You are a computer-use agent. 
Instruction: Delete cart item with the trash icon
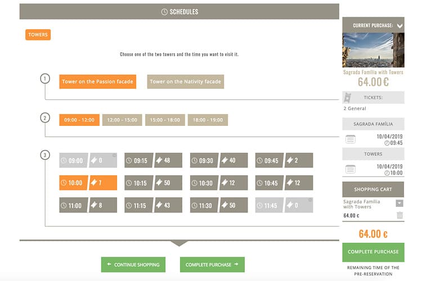coord(399,215)
